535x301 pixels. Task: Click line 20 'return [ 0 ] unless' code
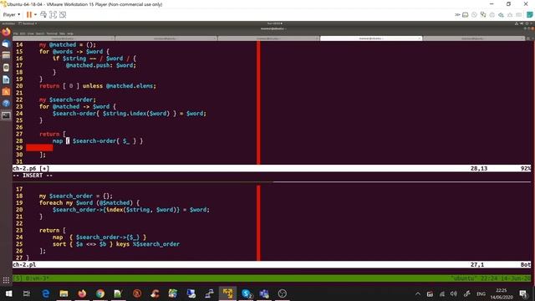[x=98, y=86]
